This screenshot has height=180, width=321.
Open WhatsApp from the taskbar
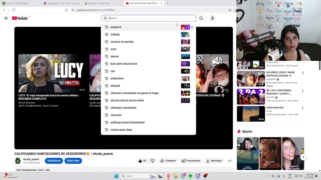pos(183,176)
